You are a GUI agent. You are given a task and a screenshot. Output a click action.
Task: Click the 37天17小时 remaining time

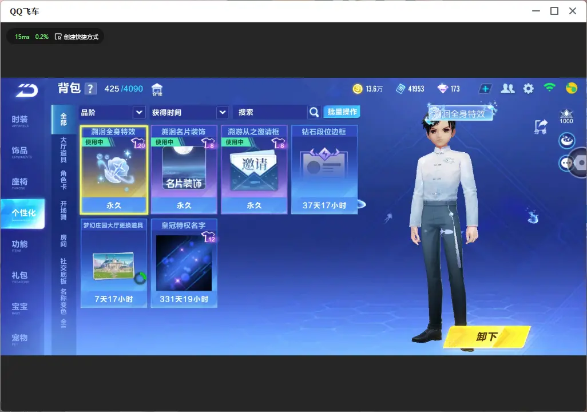tap(324, 205)
